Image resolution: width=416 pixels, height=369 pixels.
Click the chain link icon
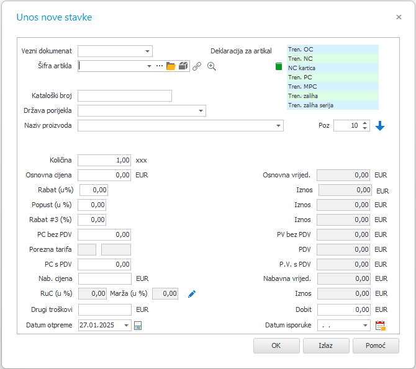point(197,66)
